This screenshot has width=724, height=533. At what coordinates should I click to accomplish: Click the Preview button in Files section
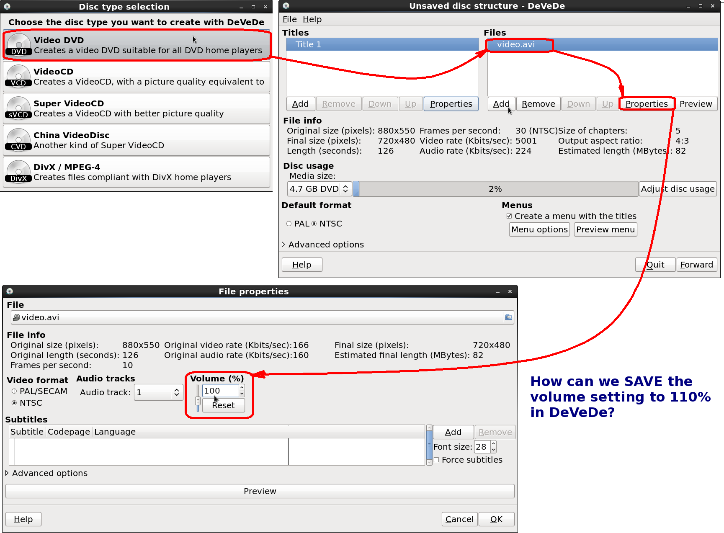696,104
